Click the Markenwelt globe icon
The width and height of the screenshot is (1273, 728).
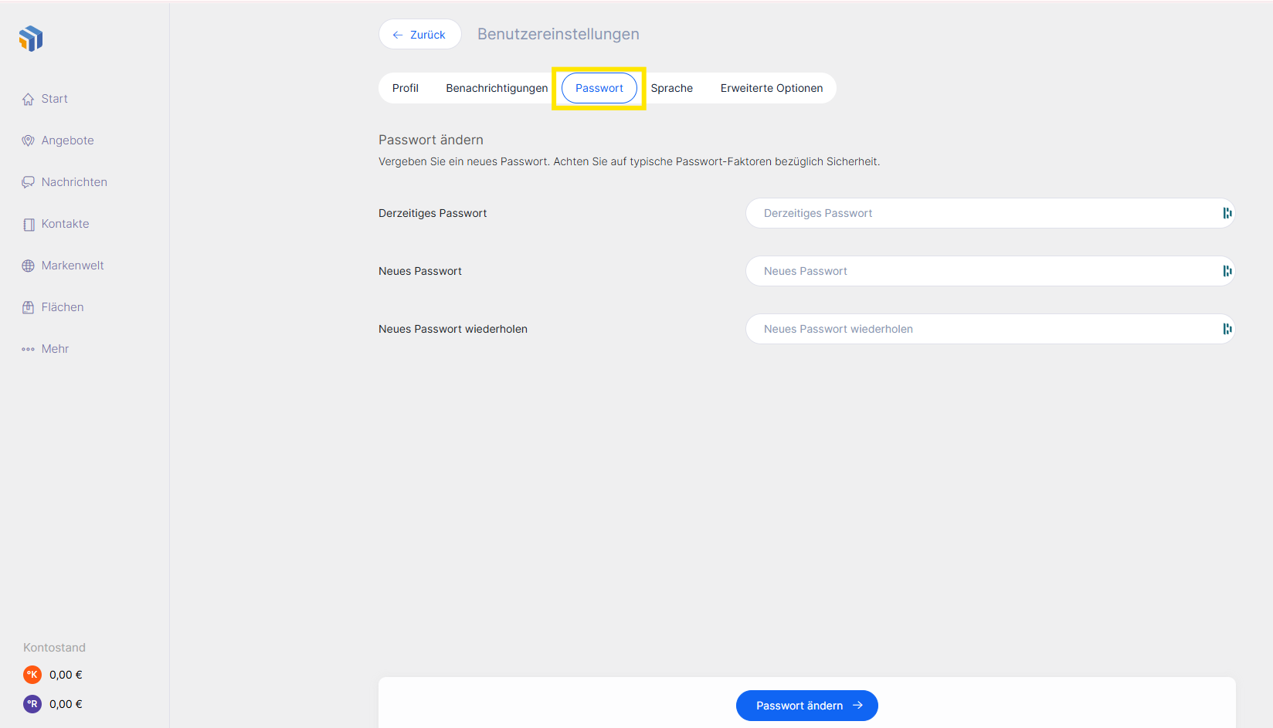pyautogui.click(x=29, y=266)
